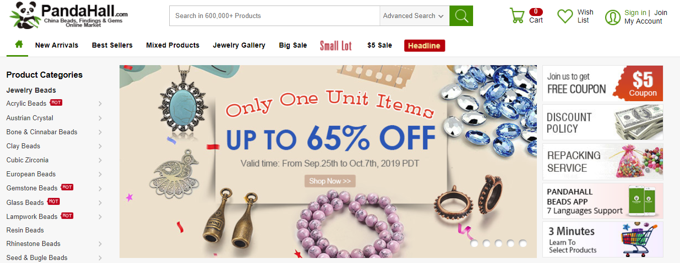Click the Shop Now button on banner
This screenshot has width=680, height=263.
click(x=330, y=181)
